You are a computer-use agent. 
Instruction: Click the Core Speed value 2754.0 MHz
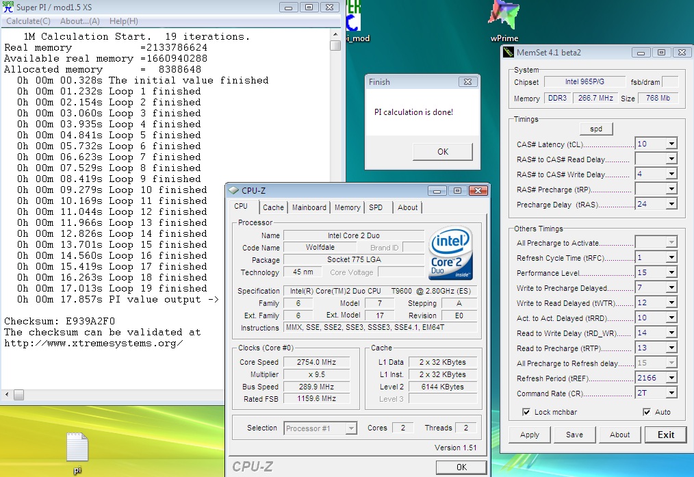316,362
